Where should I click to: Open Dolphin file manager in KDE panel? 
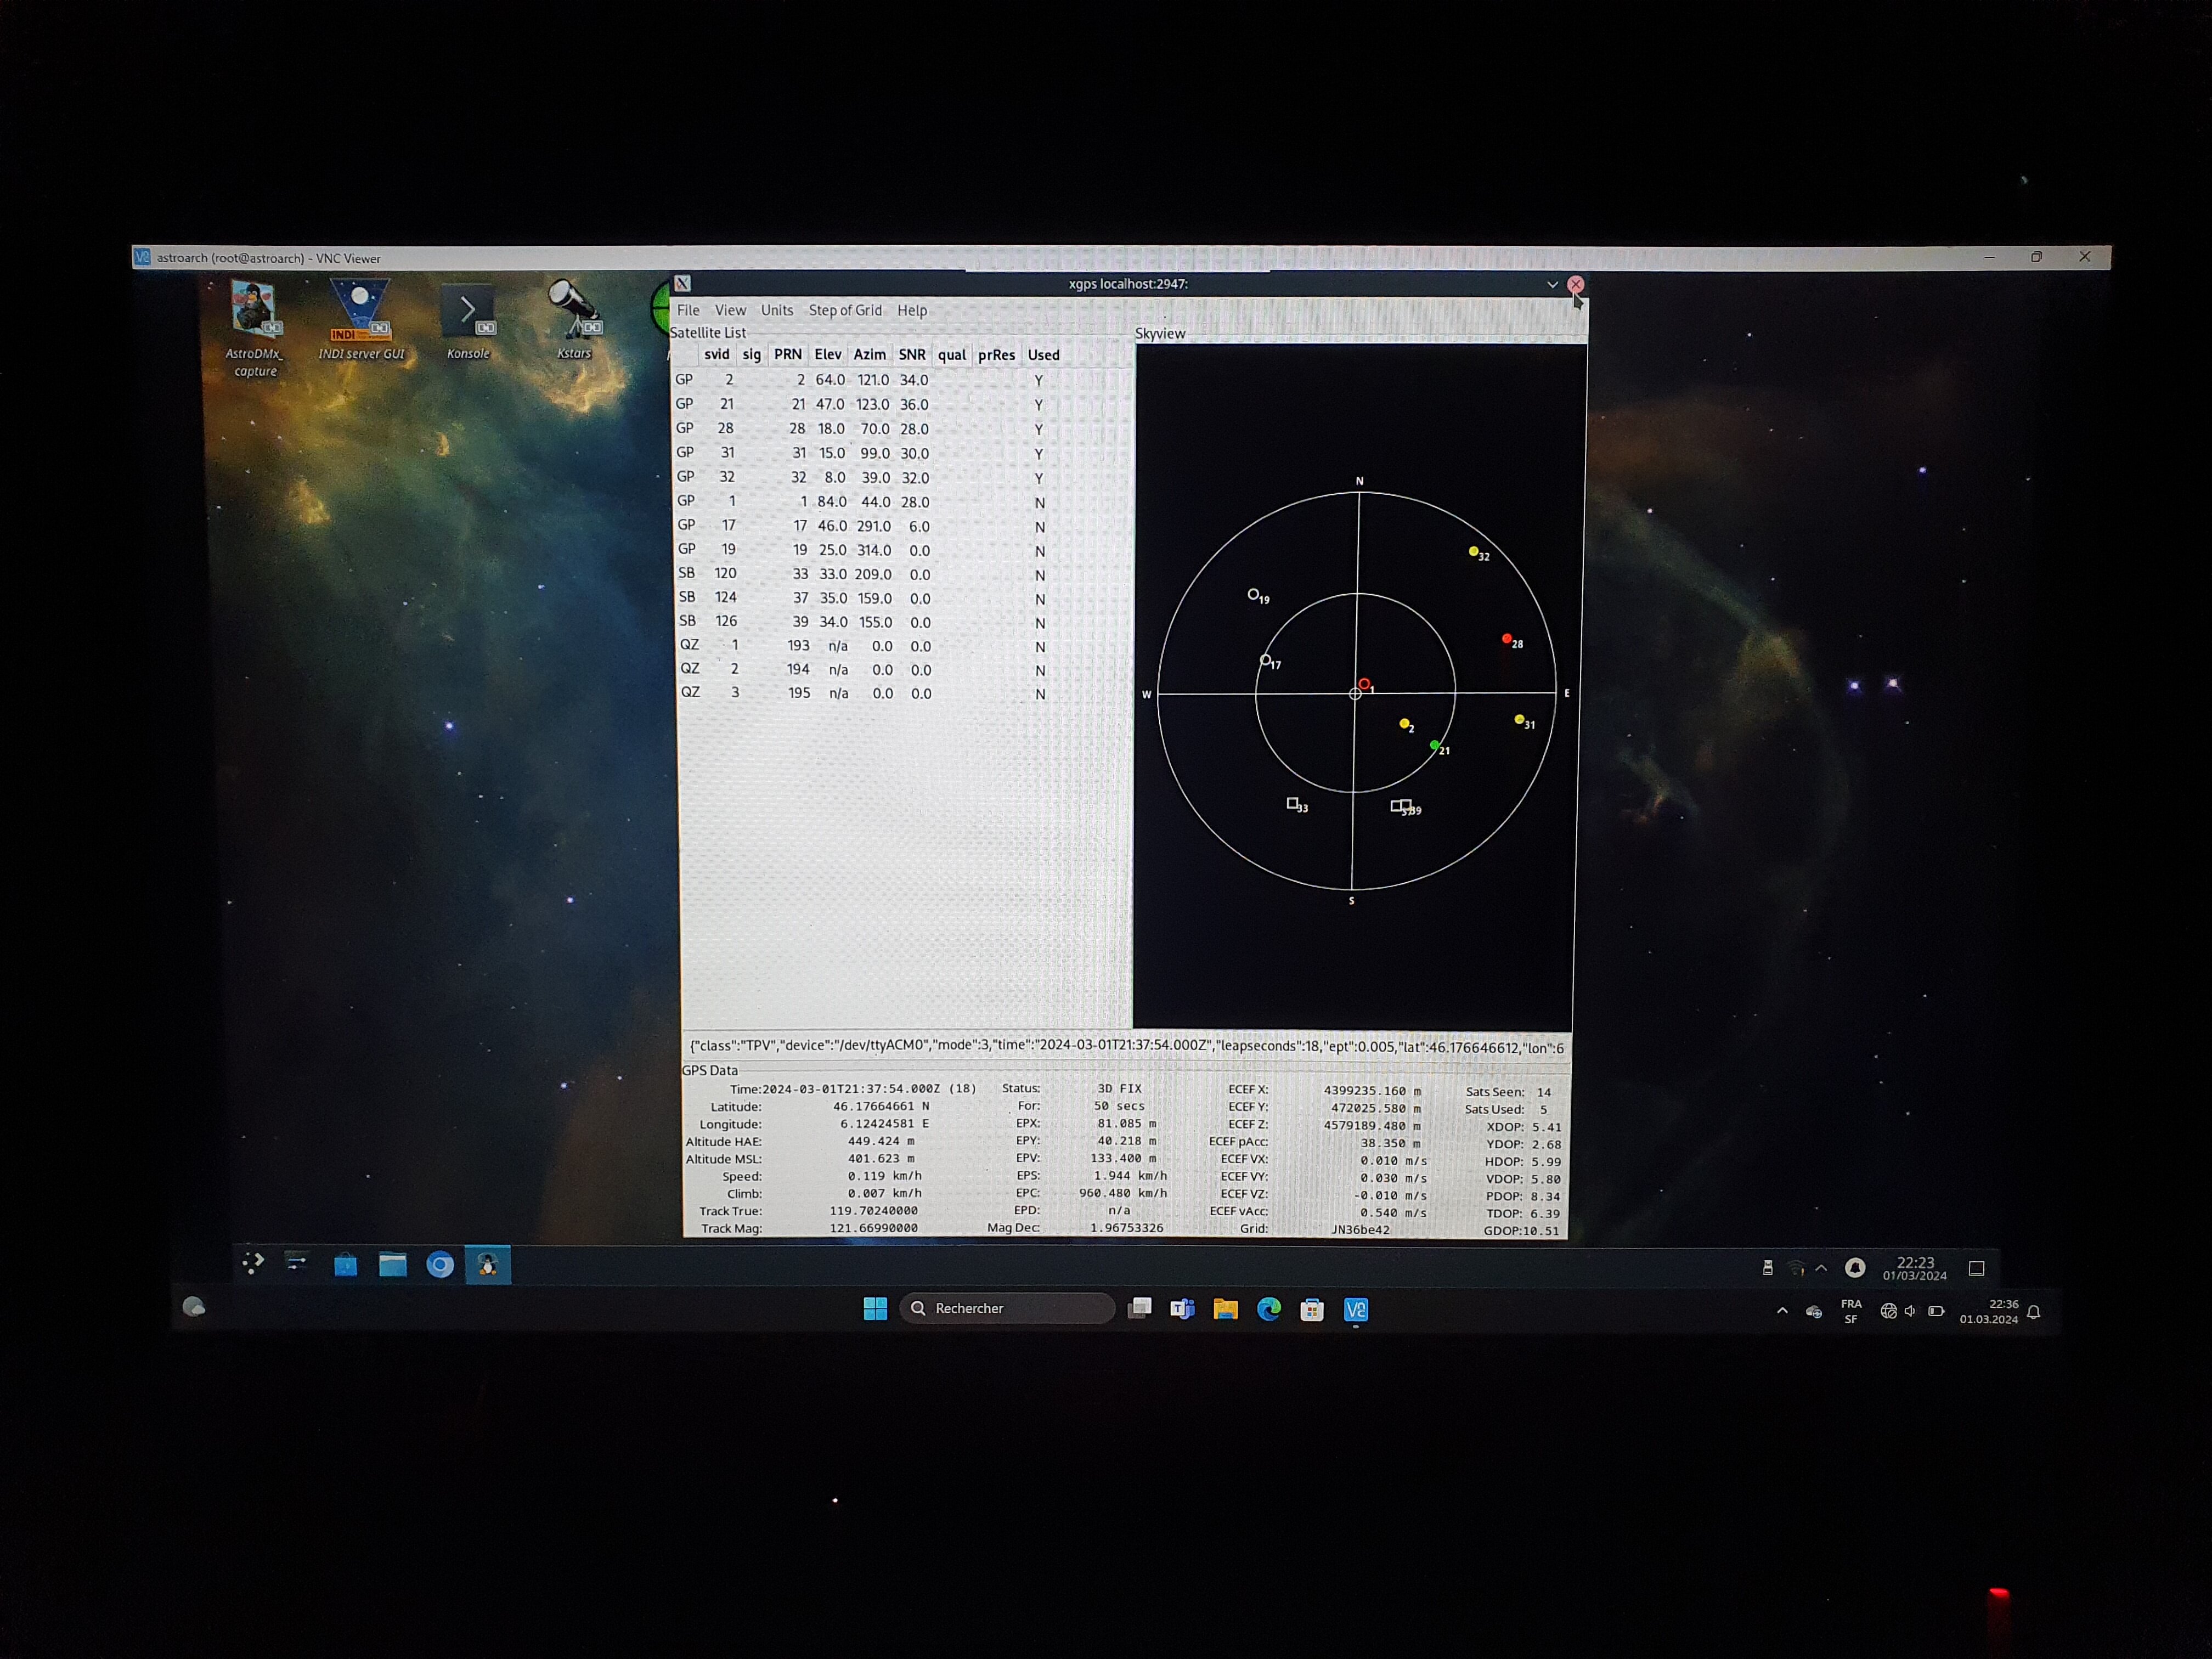click(392, 1265)
